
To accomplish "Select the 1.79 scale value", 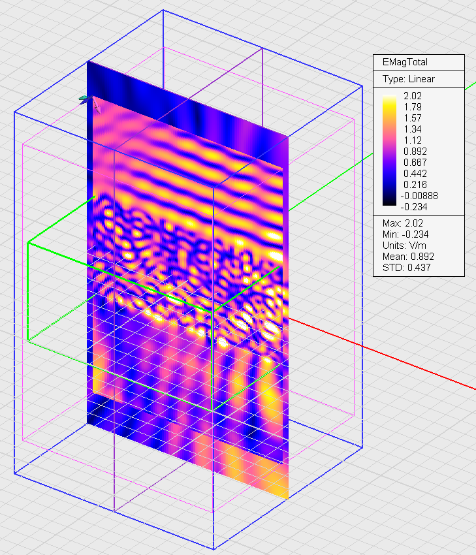I will point(413,107).
